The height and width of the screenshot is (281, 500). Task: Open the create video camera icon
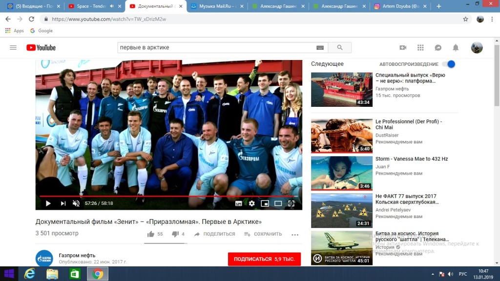(403, 47)
